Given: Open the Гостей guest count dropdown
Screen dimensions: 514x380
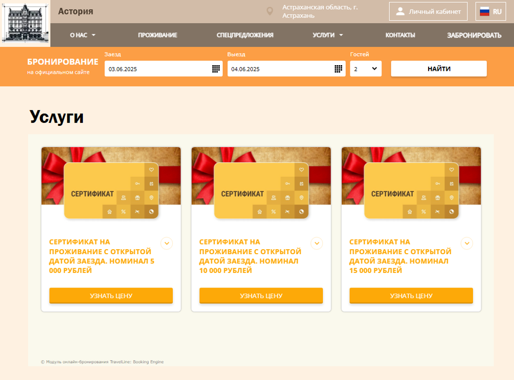Looking at the screenshot, I should pos(366,69).
